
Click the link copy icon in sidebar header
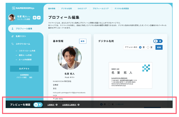click(39, 18)
